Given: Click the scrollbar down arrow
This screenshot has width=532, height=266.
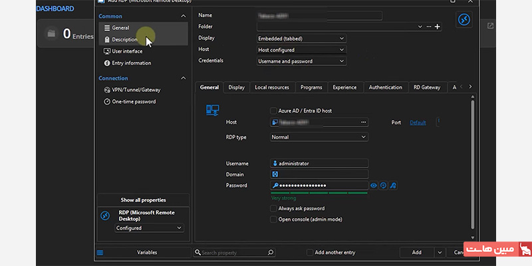Looking at the screenshot, I should click(x=473, y=237).
